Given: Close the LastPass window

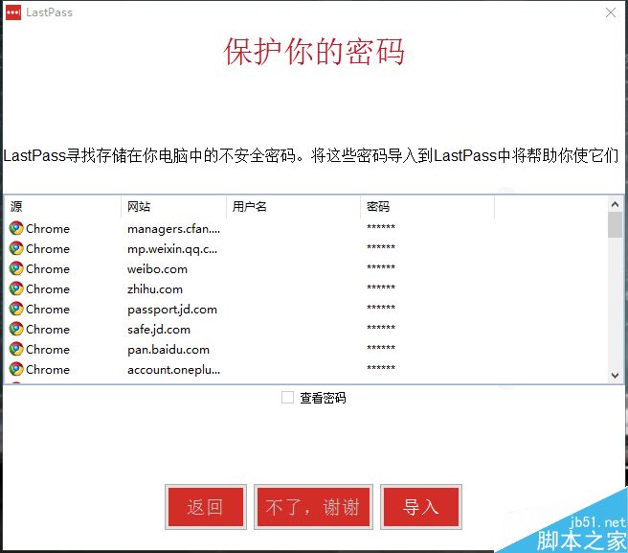Looking at the screenshot, I should tap(611, 12).
